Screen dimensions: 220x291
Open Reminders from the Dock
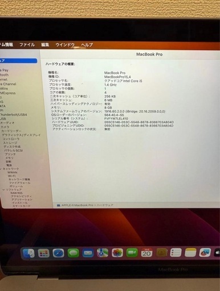(x=176, y=252)
